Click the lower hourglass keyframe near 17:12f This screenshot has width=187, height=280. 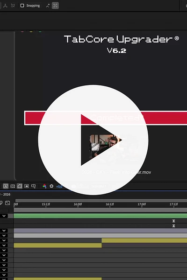[173, 226]
